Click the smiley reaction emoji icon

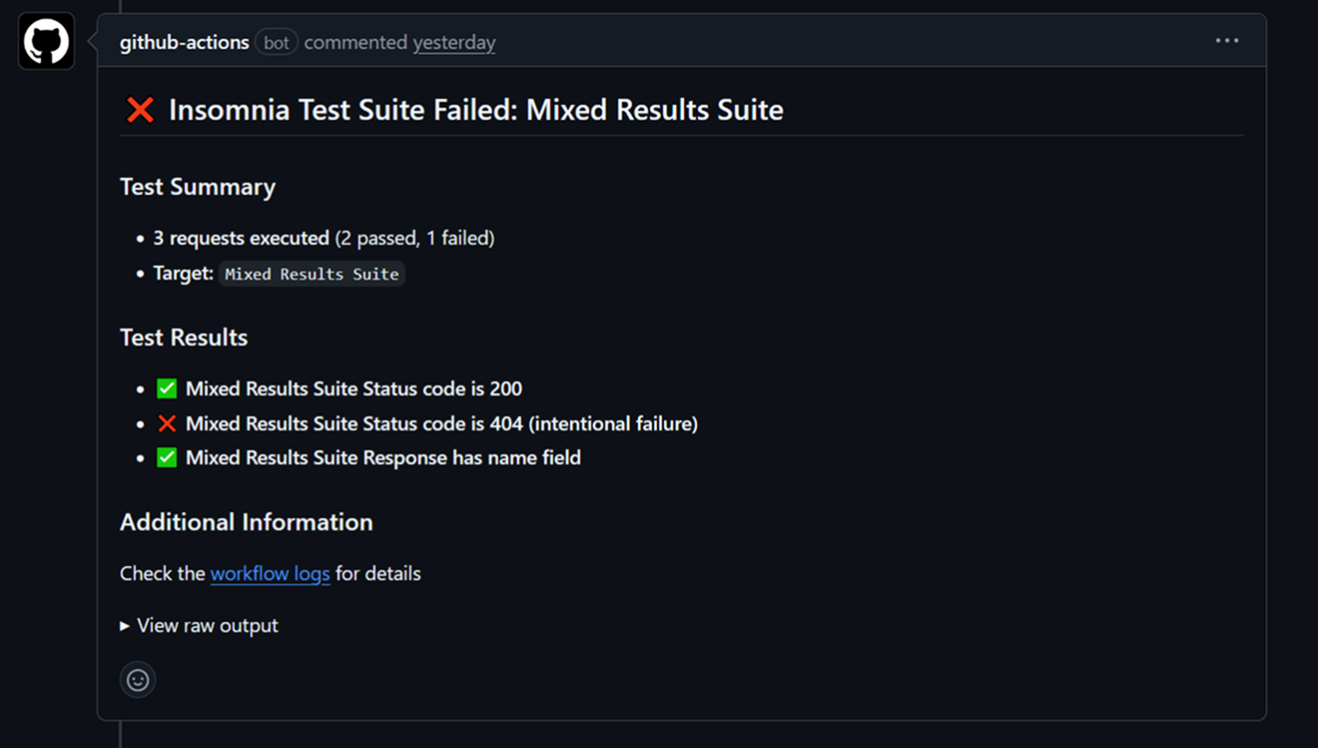(137, 679)
